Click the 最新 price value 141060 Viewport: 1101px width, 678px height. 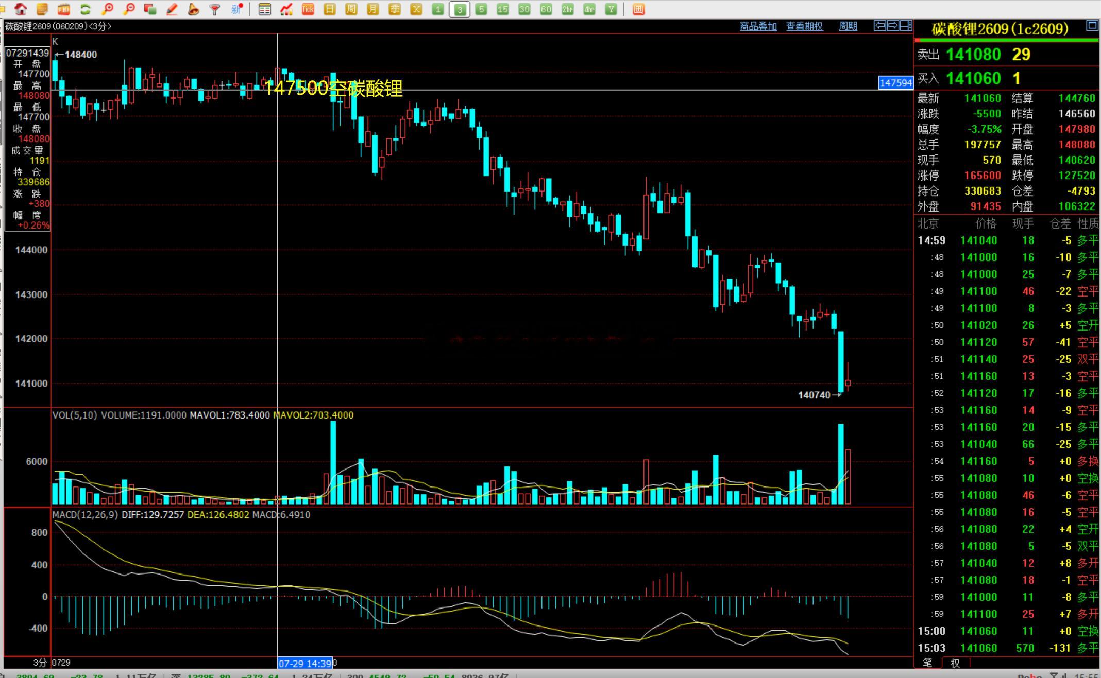tap(983, 98)
